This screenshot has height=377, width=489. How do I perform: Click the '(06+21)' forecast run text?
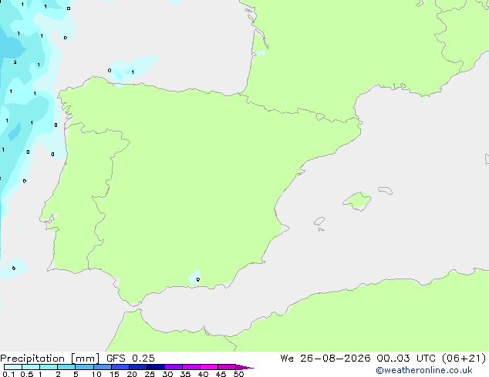(464, 359)
